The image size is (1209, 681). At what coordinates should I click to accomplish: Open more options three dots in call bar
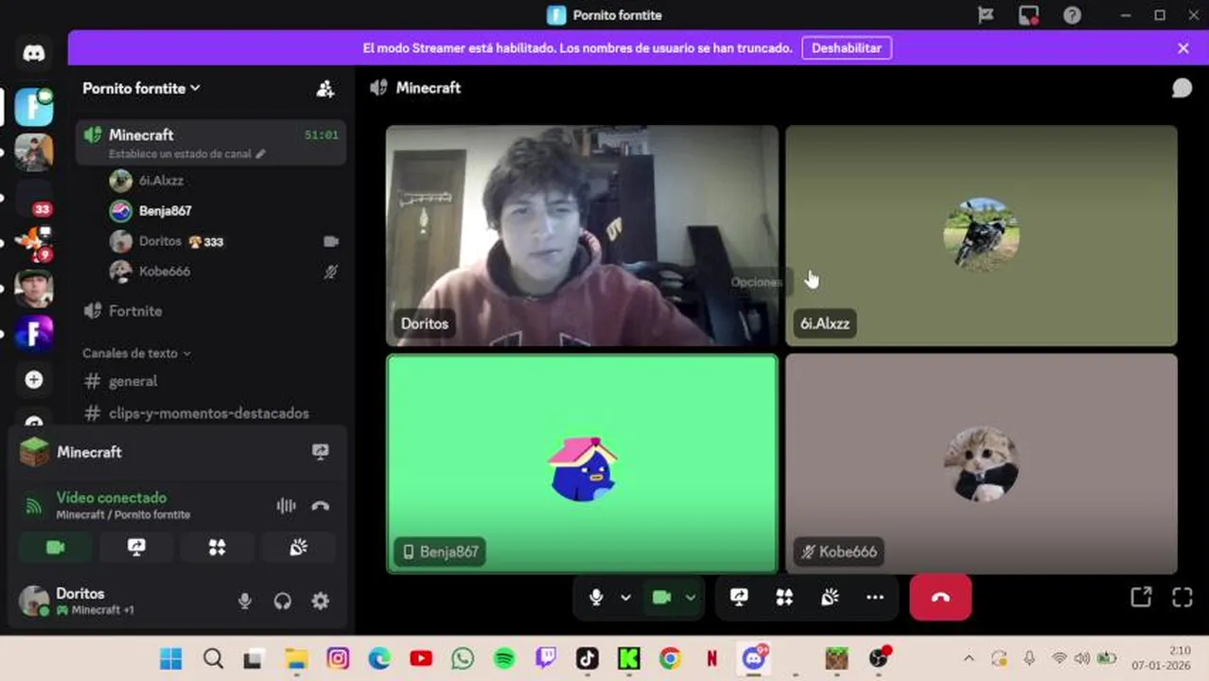pyautogui.click(x=875, y=597)
